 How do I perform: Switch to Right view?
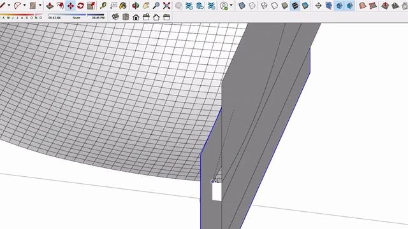click(146, 17)
